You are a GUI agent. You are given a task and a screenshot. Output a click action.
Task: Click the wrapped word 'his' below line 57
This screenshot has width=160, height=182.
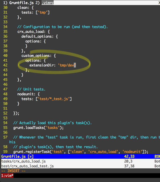12,142
